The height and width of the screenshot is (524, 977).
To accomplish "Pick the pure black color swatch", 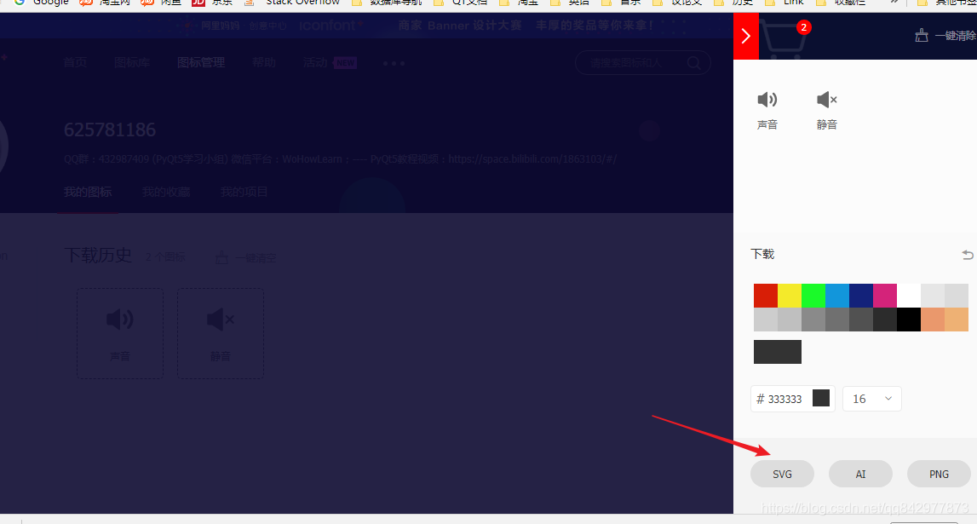I will (909, 319).
